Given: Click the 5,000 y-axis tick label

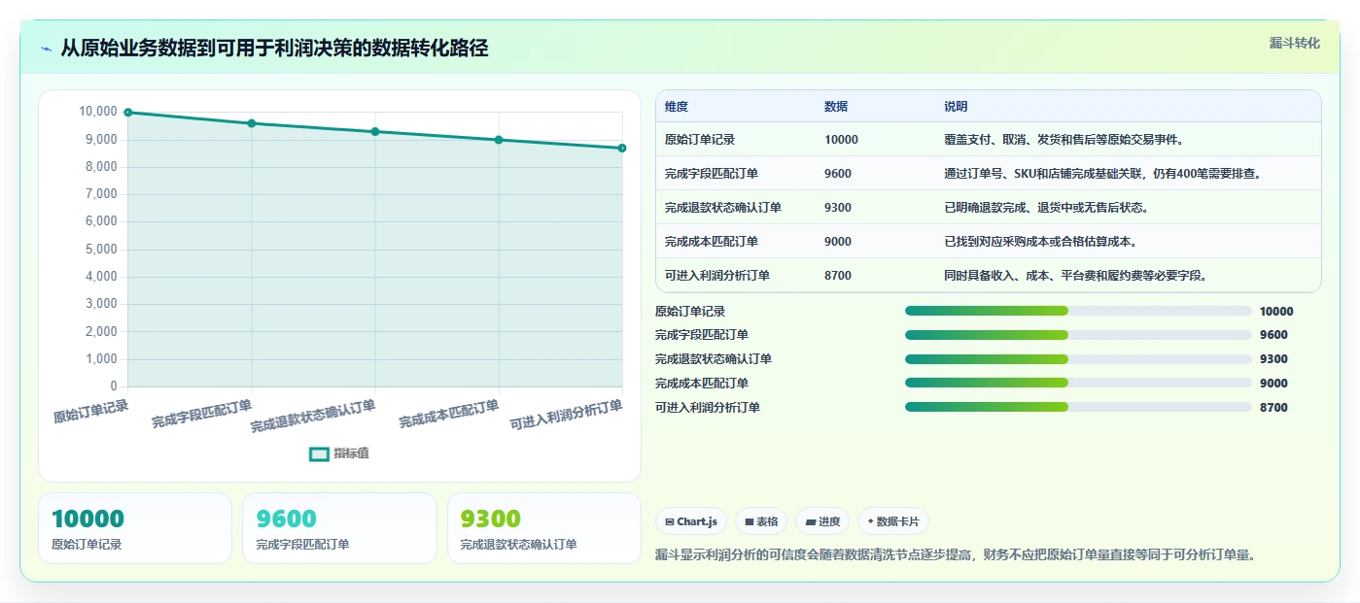Looking at the screenshot, I should 101,250.
